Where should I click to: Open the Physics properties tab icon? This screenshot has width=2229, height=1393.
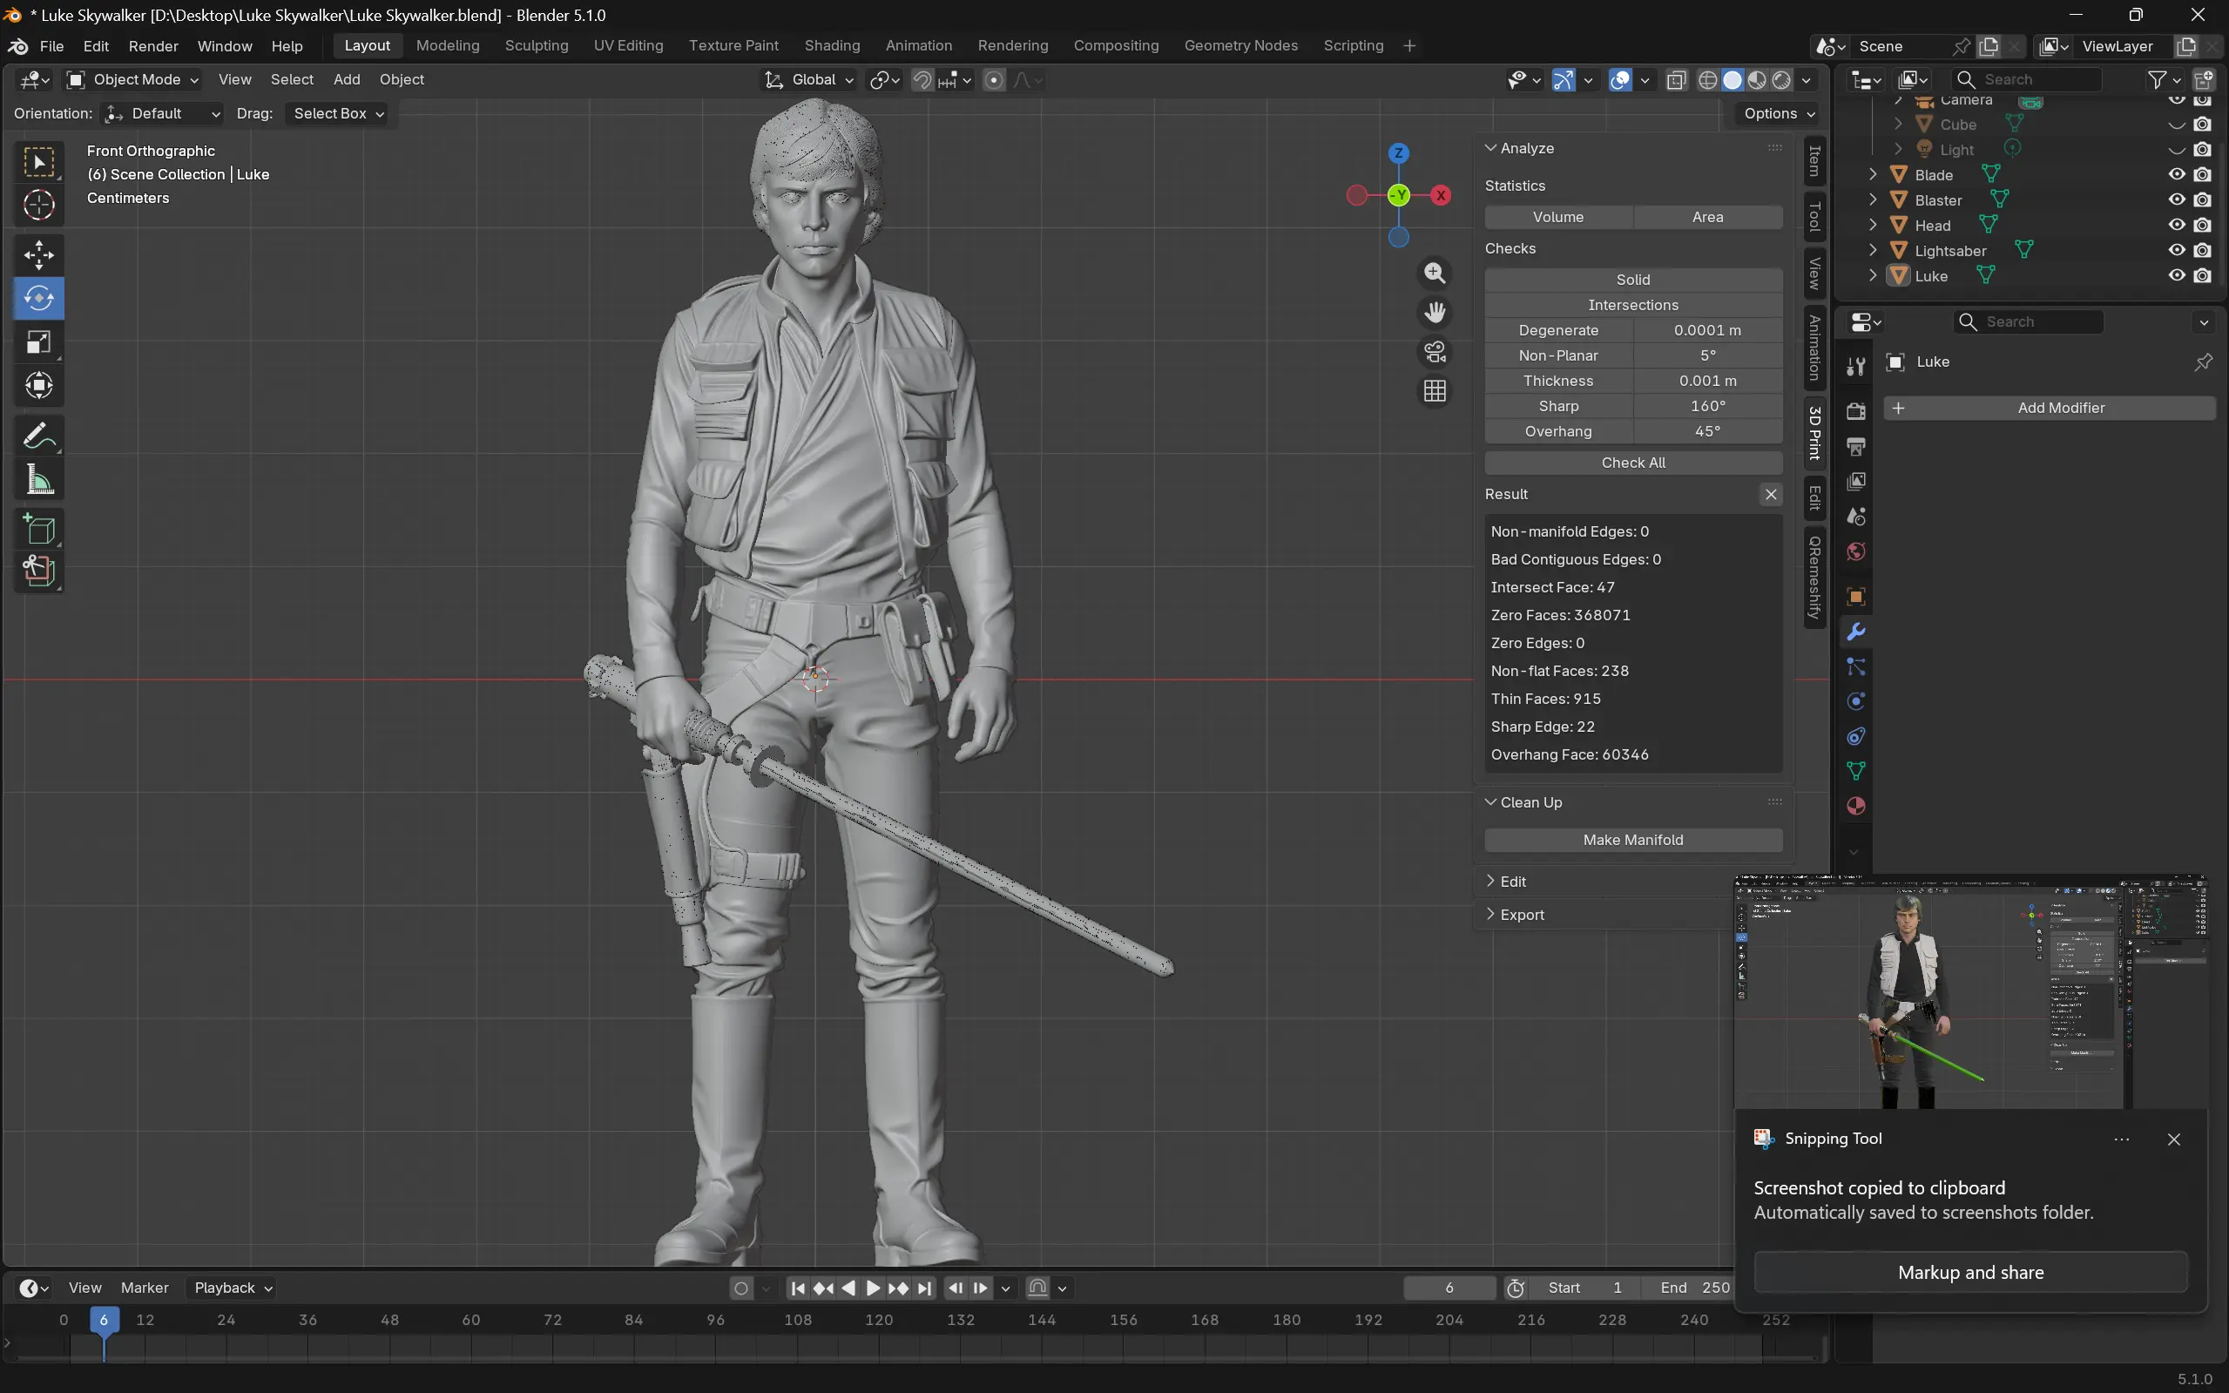click(1856, 701)
